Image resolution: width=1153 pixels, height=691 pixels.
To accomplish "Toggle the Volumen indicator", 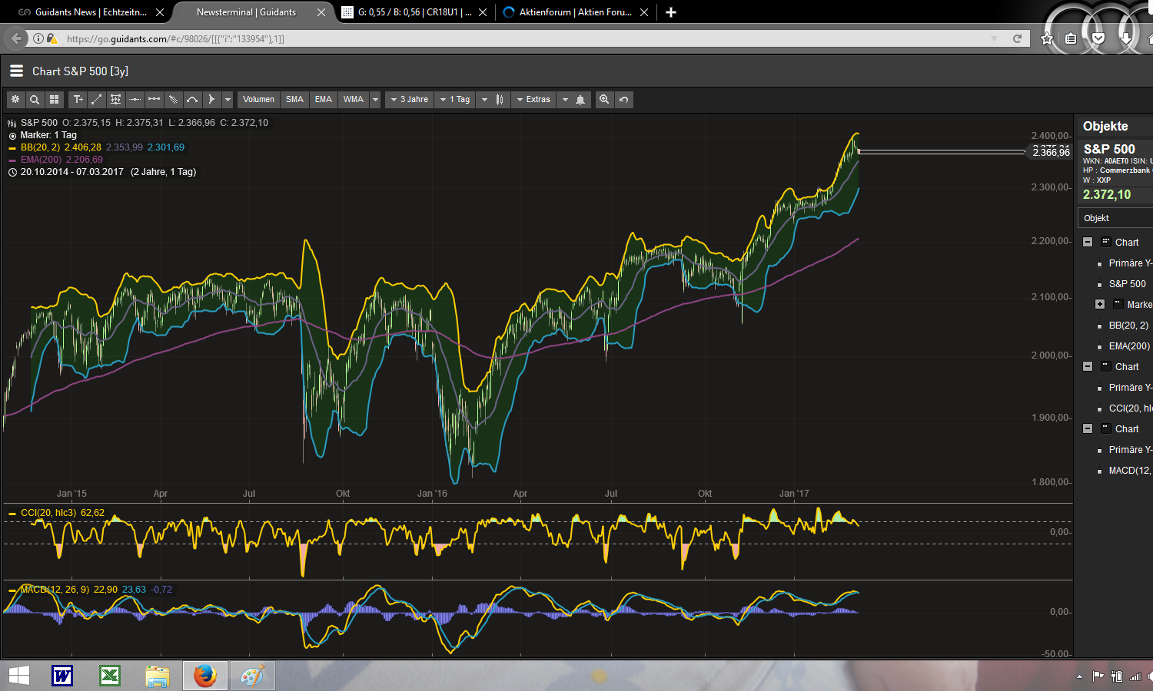I will (x=258, y=100).
